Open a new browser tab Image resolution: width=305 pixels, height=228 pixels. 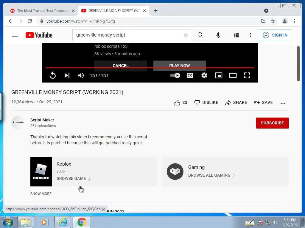coord(155,11)
